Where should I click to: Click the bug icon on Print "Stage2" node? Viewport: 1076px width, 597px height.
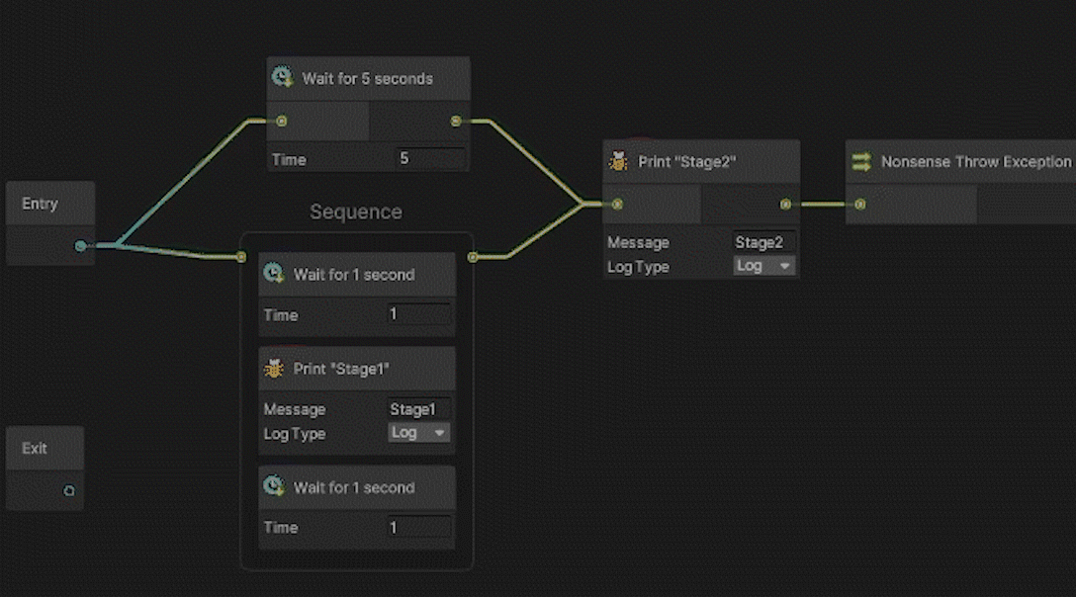pos(619,161)
